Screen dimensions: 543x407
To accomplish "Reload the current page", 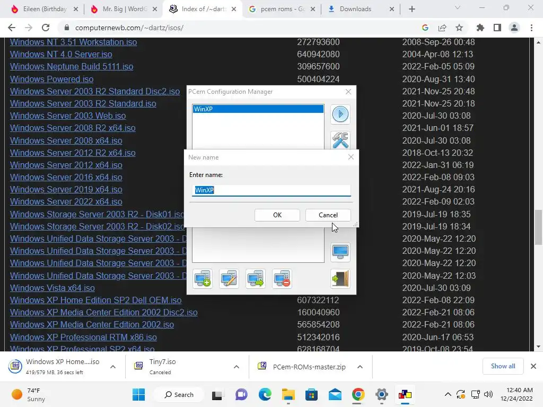I will coord(46,28).
